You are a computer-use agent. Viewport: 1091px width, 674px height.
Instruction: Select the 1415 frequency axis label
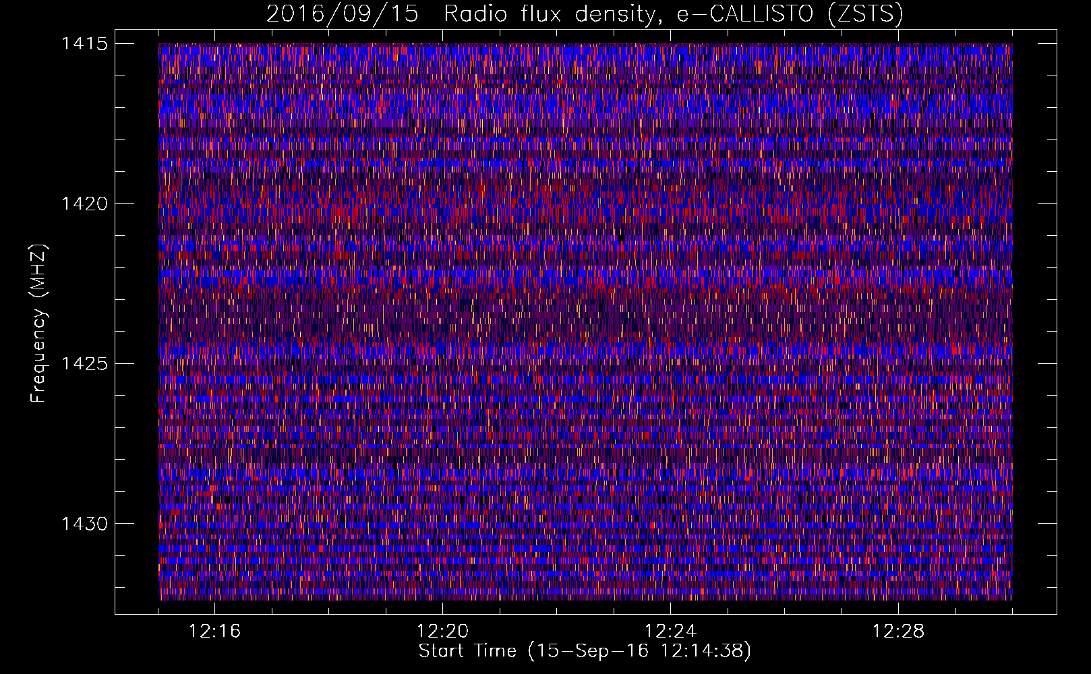(84, 44)
